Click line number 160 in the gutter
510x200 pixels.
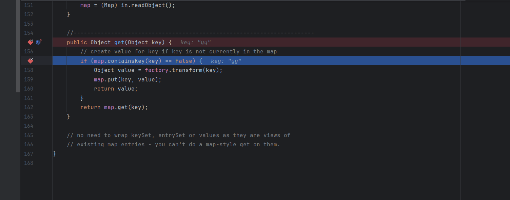[x=28, y=89]
